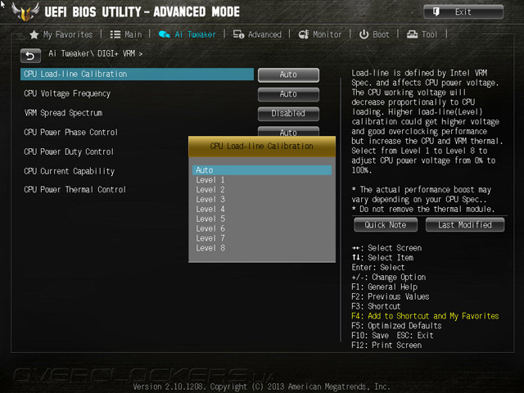
Task: Click the F3 Shortcut hint
Action: click(x=376, y=306)
